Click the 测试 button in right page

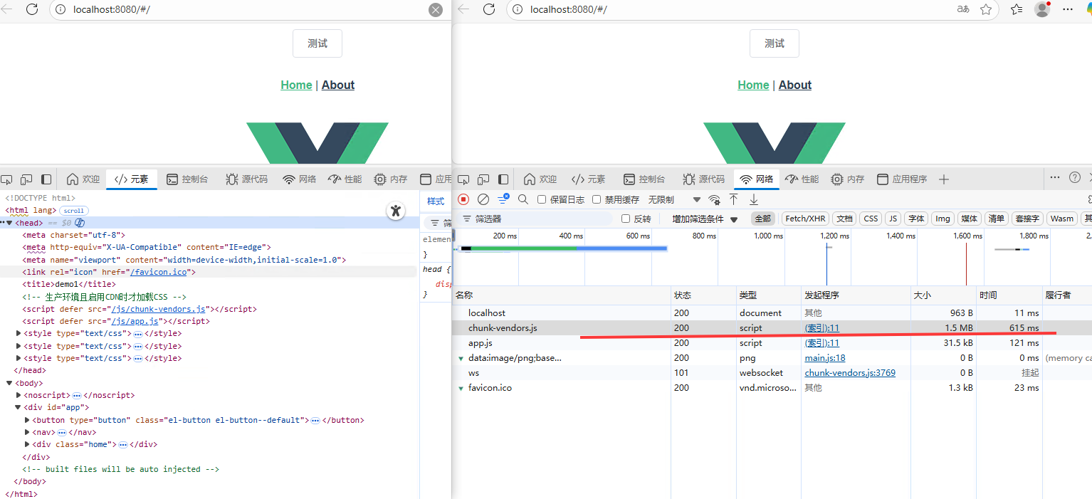(775, 43)
